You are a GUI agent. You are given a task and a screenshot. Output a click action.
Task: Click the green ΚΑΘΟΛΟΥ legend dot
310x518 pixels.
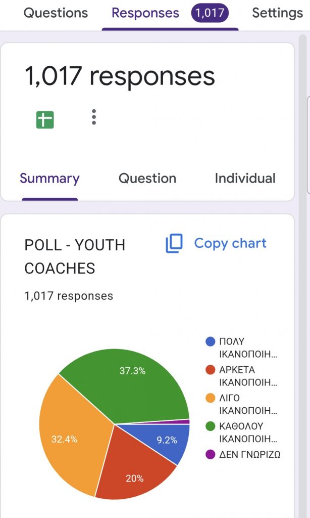coord(211,426)
